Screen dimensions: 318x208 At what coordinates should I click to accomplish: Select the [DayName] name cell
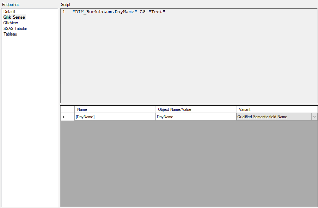pos(115,117)
